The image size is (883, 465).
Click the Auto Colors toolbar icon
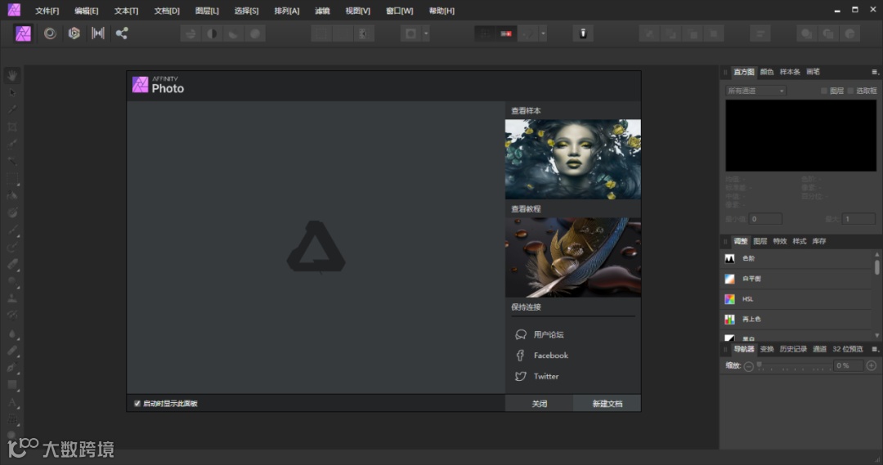pos(233,34)
